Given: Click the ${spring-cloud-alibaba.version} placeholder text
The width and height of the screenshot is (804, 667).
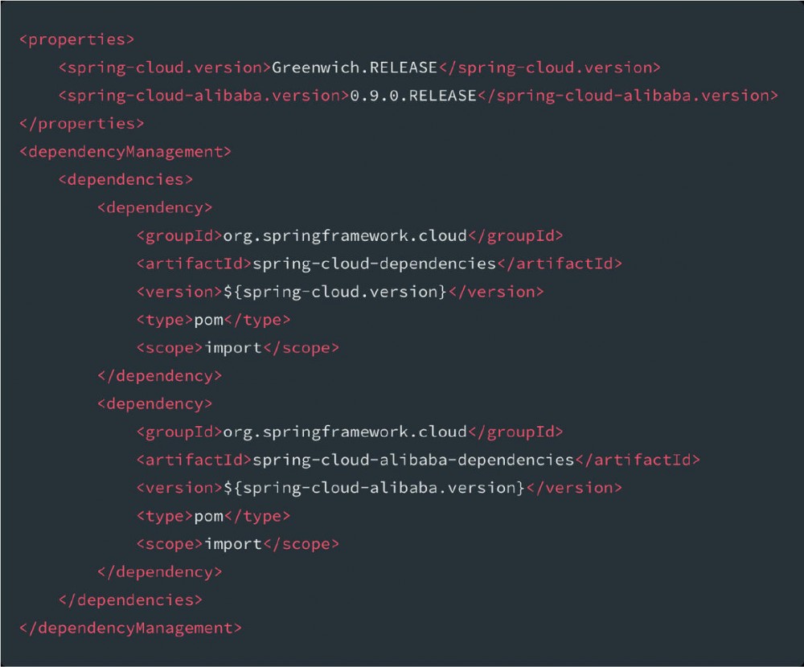Looking at the screenshot, I should pyautogui.click(x=373, y=488).
